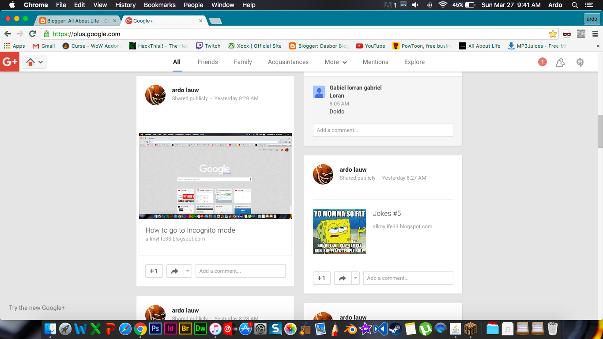This screenshot has height=339, width=603.
Task: Click Add a comment under the Doido post
Action: [382, 130]
